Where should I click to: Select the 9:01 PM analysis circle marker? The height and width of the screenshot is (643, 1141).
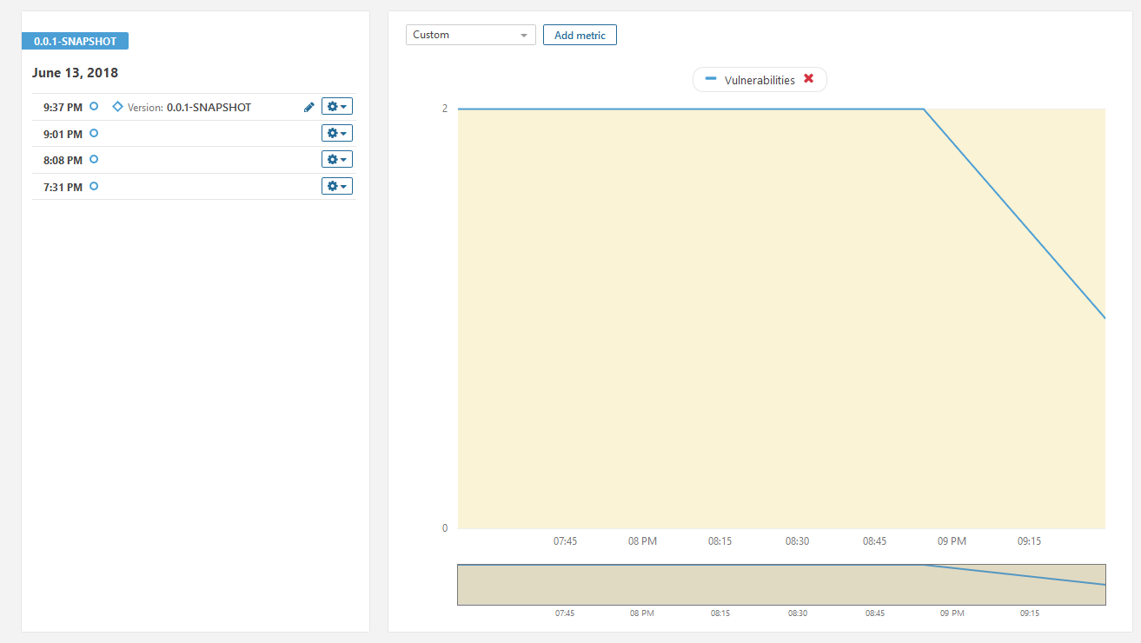pyautogui.click(x=94, y=133)
